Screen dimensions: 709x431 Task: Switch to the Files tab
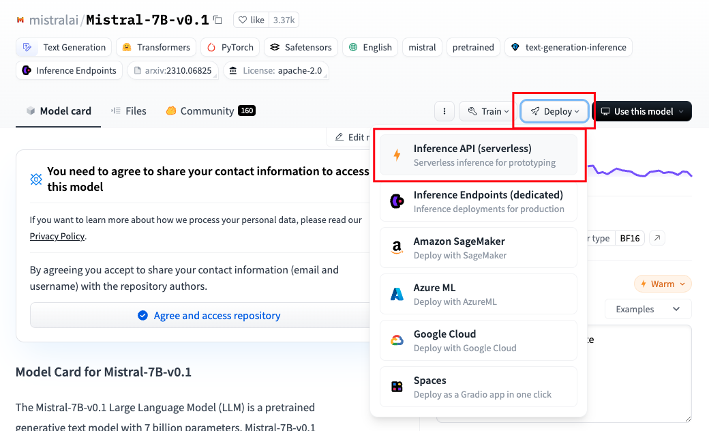point(129,111)
